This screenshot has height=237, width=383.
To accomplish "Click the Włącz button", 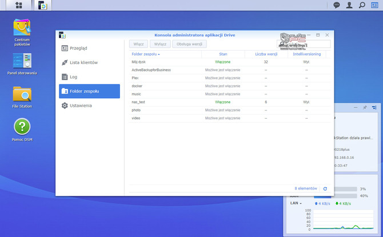I will (x=138, y=44).
